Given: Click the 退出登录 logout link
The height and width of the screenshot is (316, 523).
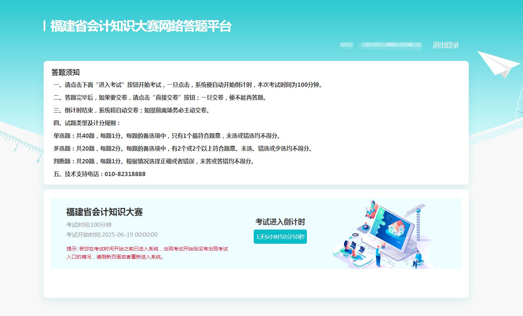Looking at the screenshot, I should pos(445,45).
